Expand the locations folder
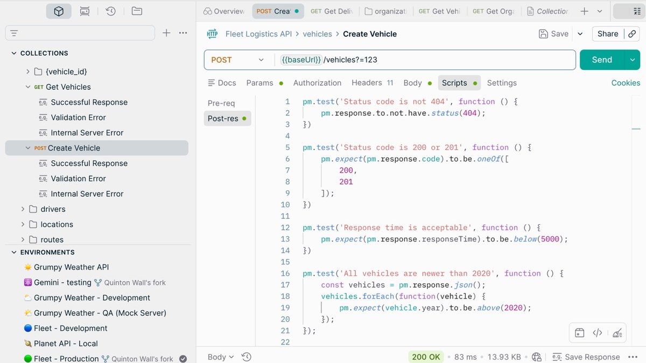The width and height of the screenshot is (646, 363). click(23, 224)
